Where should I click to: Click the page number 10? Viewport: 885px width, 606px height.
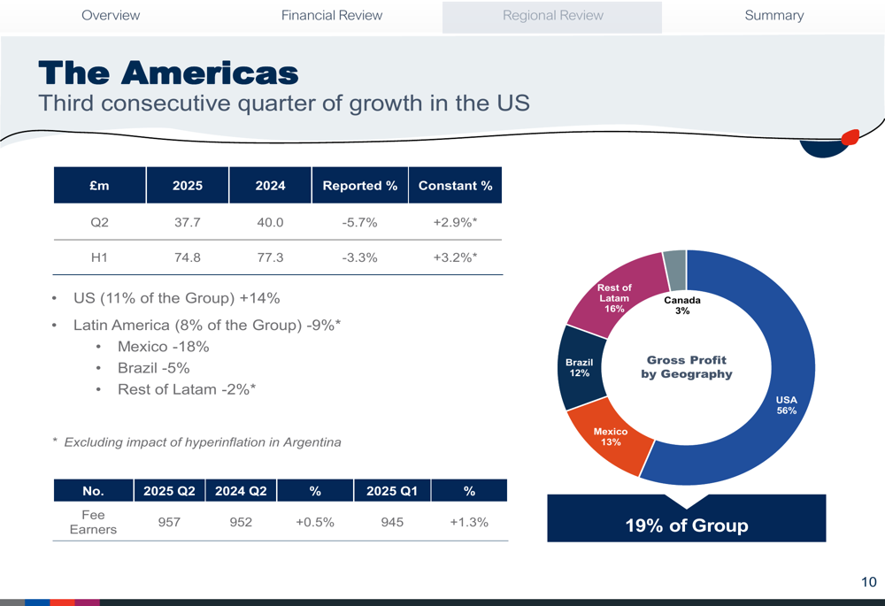[x=868, y=581]
